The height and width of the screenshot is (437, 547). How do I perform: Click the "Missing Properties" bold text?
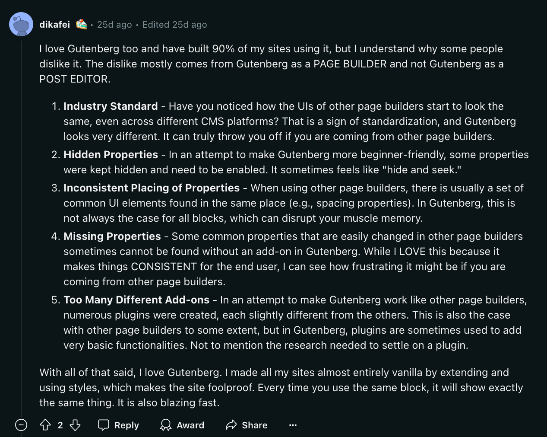pyautogui.click(x=112, y=236)
